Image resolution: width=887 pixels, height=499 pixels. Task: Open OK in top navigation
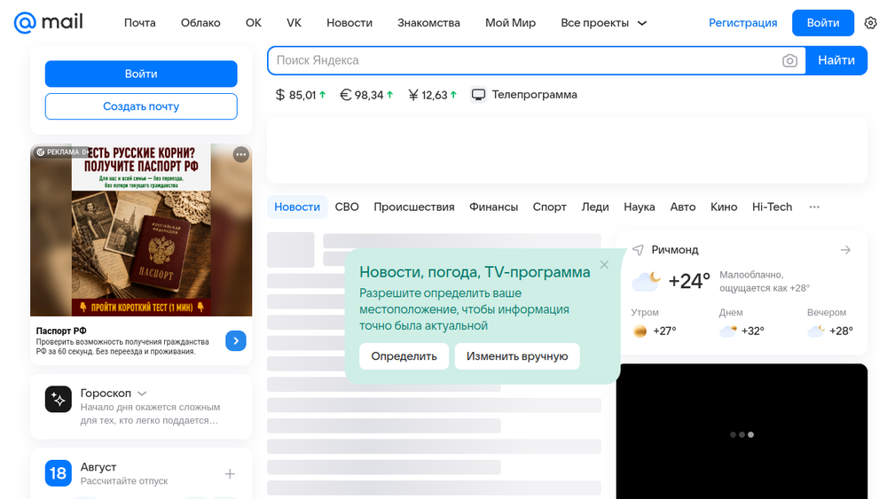click(254, 23)
